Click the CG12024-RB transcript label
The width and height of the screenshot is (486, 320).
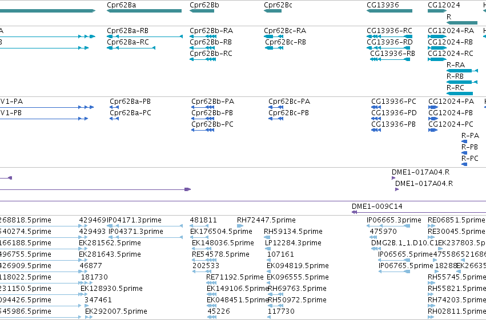[x=451, y=42]
